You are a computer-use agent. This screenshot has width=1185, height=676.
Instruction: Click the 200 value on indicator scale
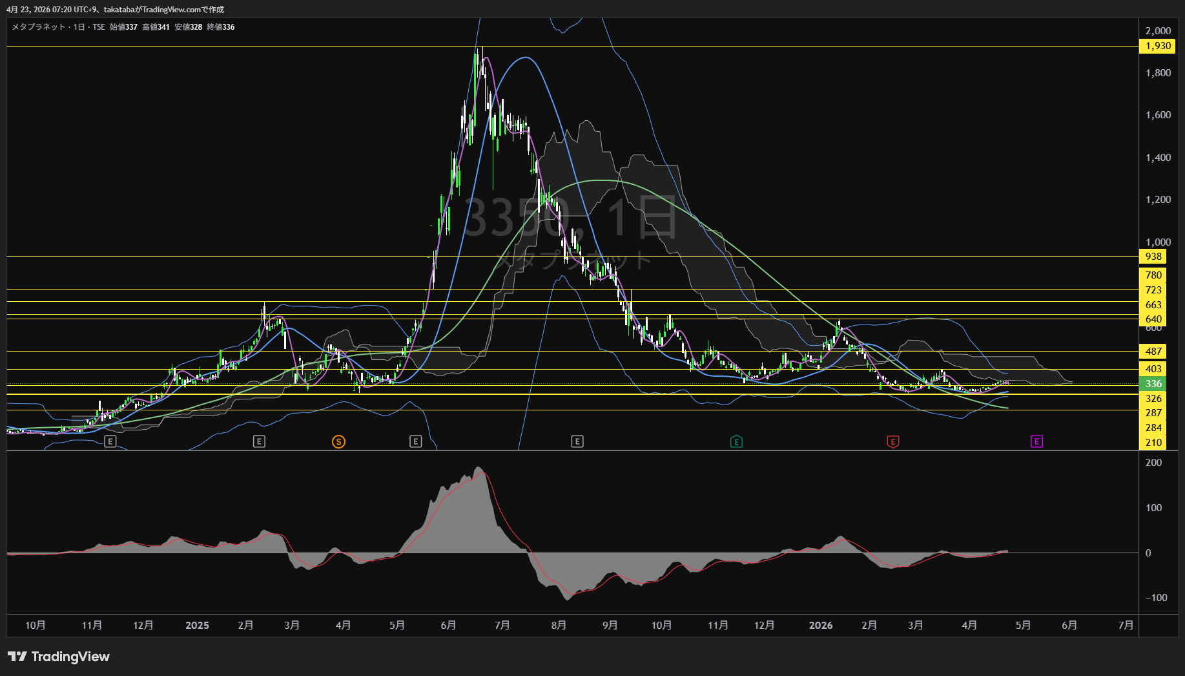click(x=1153, y=463)
